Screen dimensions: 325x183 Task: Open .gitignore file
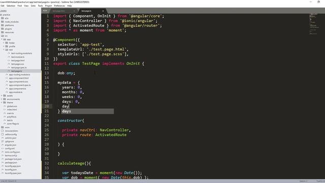pos(10,141)
